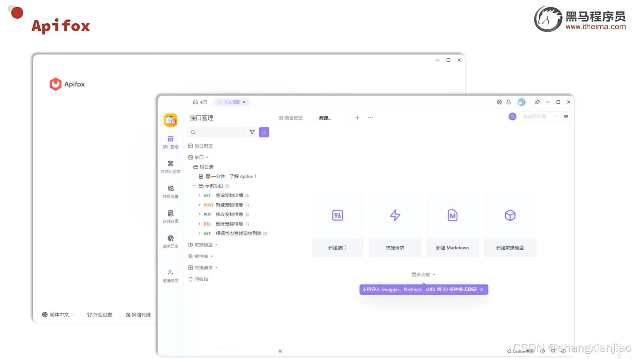Select the 根目录 folder
Image resolution: width=633 pixels, height=359 pixels.
tap(204, 167)
